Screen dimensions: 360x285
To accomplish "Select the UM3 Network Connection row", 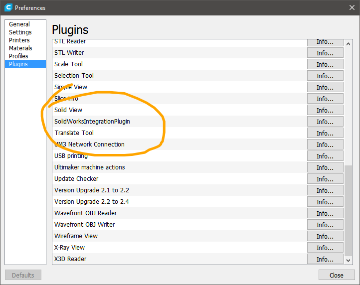I will coord(180,144).
